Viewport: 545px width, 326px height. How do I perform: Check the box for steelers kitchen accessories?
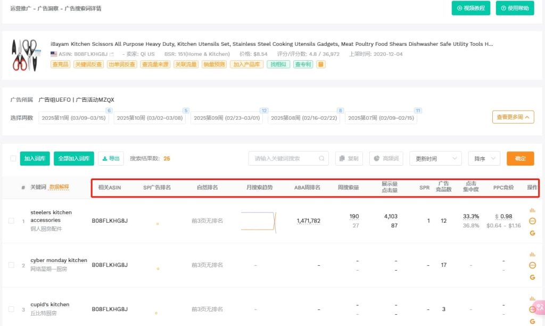pos(12,221)
